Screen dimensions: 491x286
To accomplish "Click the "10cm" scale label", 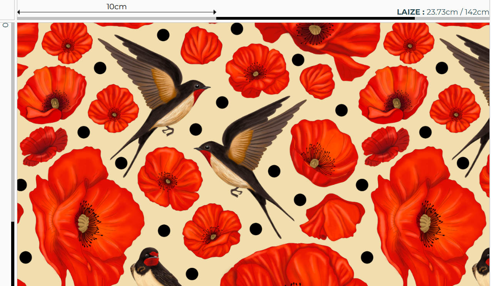I will 117,7.
